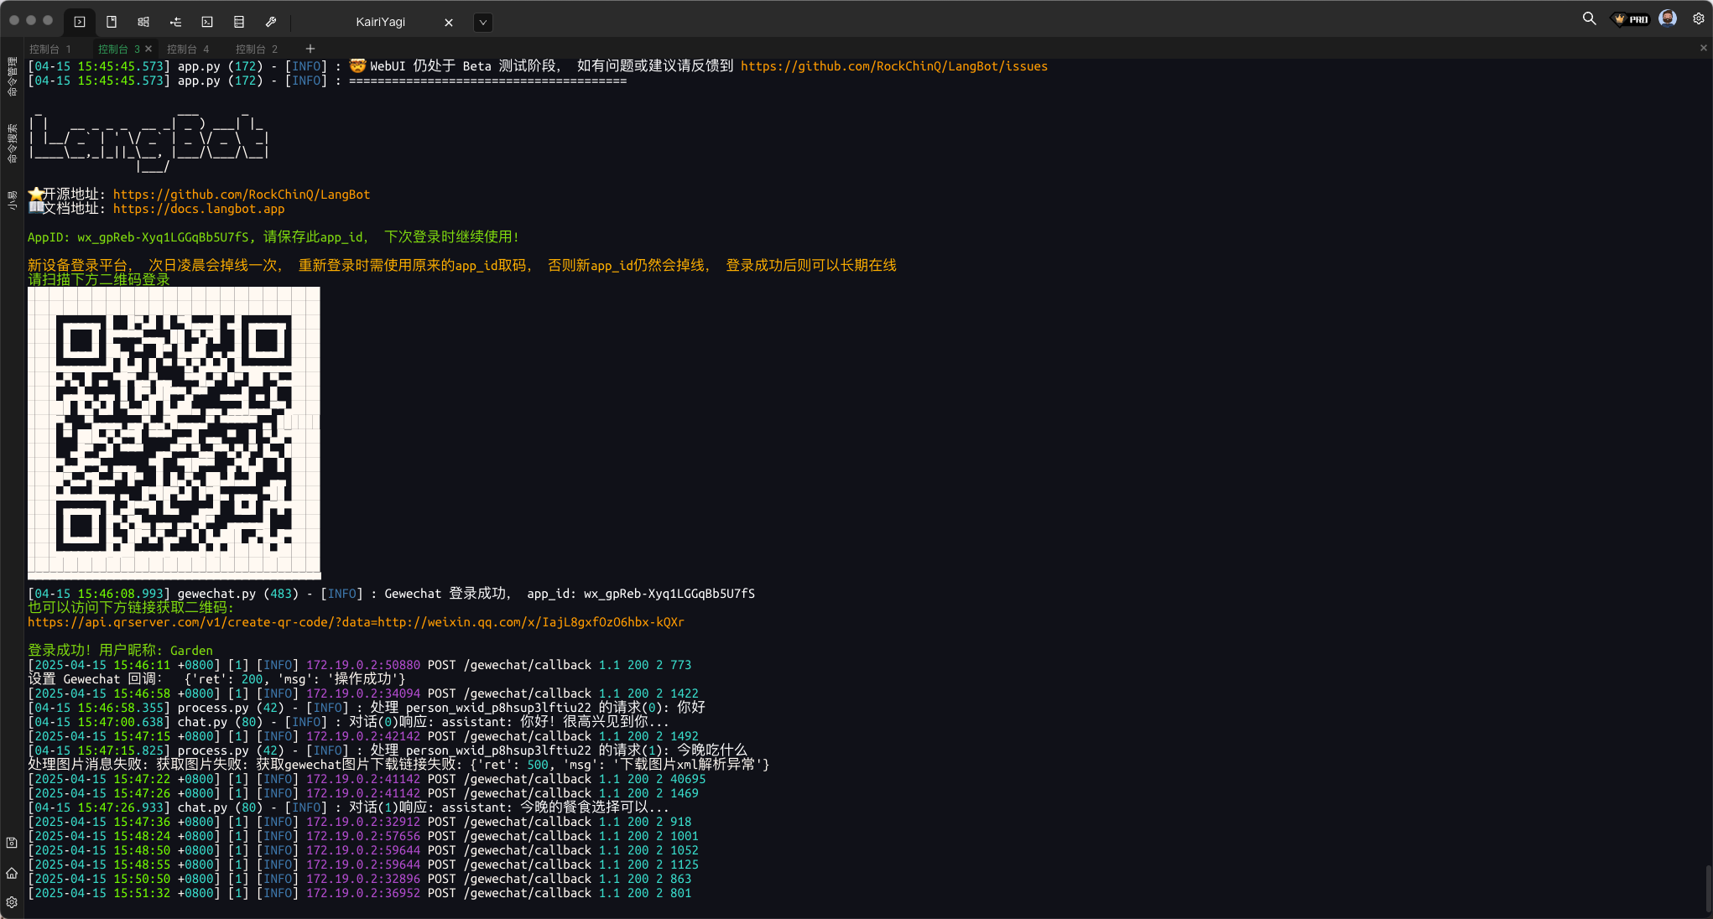
Task: Open the user avatar profile
Action: pyautogui.click(x=1668, y=18)
